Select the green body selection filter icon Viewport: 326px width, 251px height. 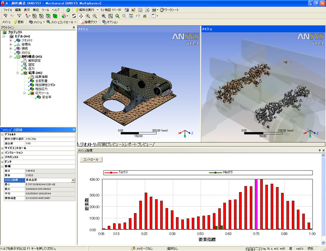(55, 16)
